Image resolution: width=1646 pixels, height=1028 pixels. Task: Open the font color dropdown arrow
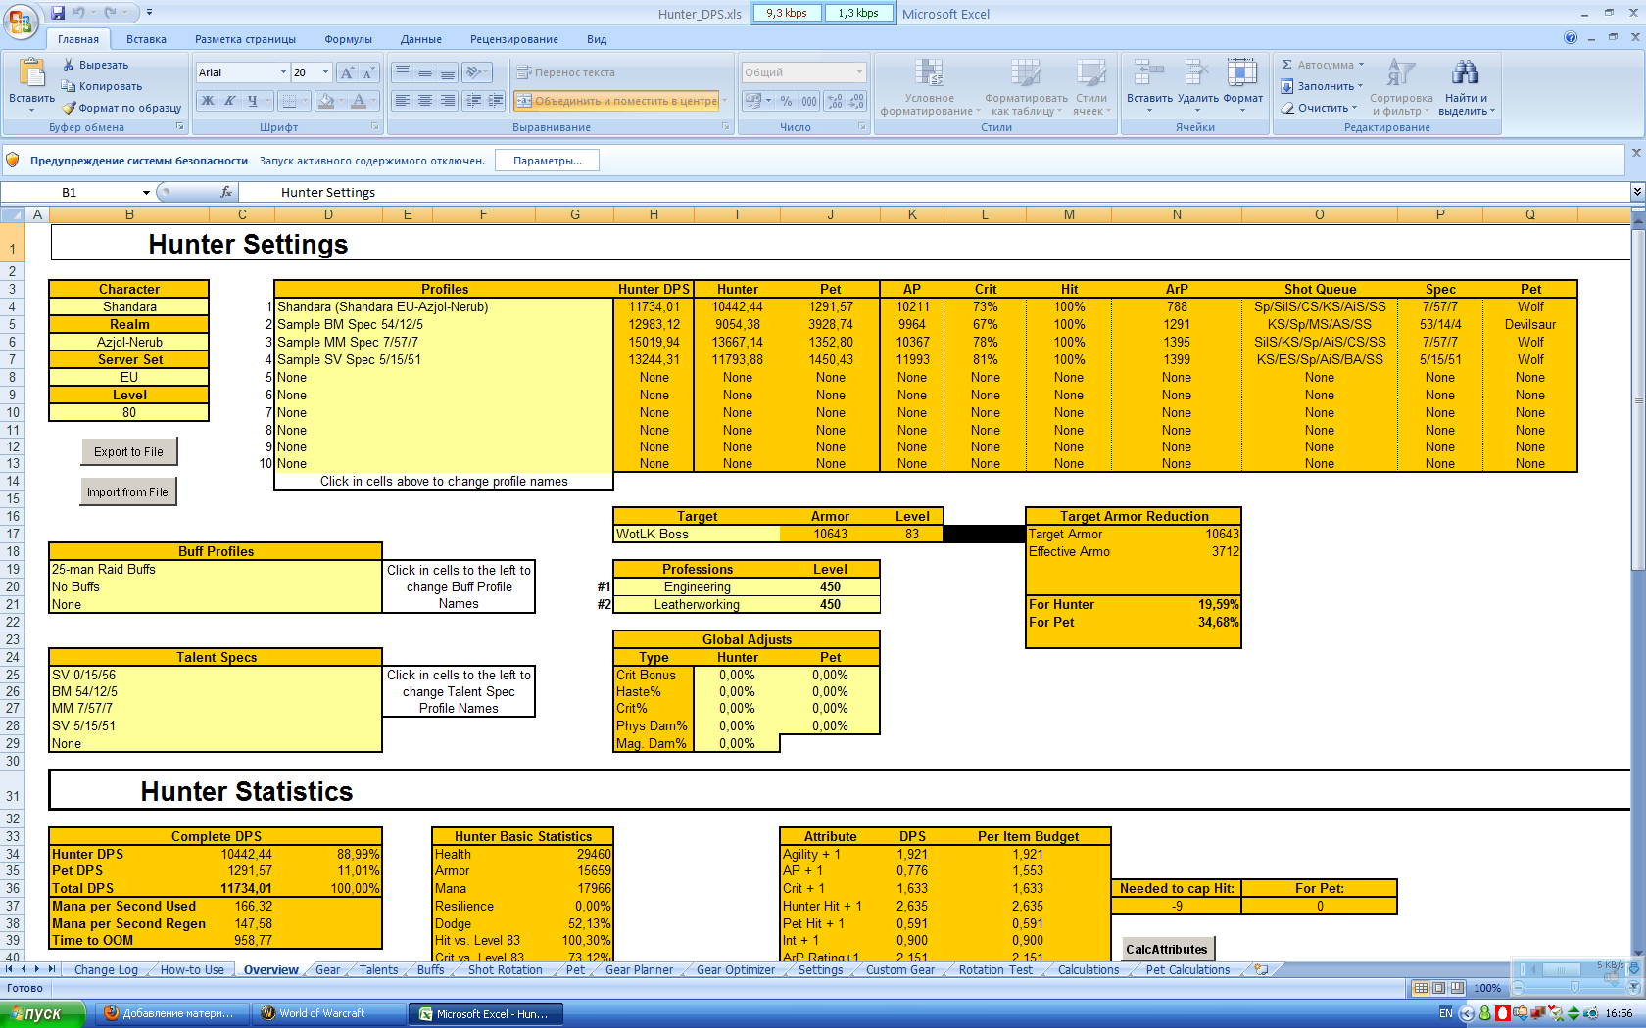(374, 101)
